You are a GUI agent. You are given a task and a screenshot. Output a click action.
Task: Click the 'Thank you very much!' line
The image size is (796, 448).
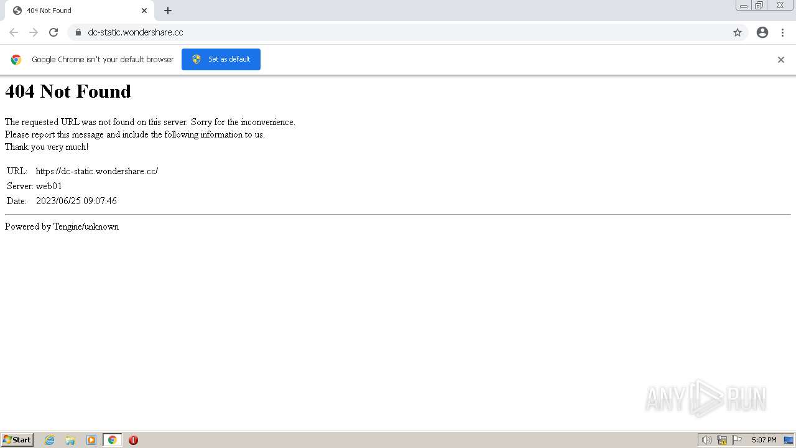47,147
